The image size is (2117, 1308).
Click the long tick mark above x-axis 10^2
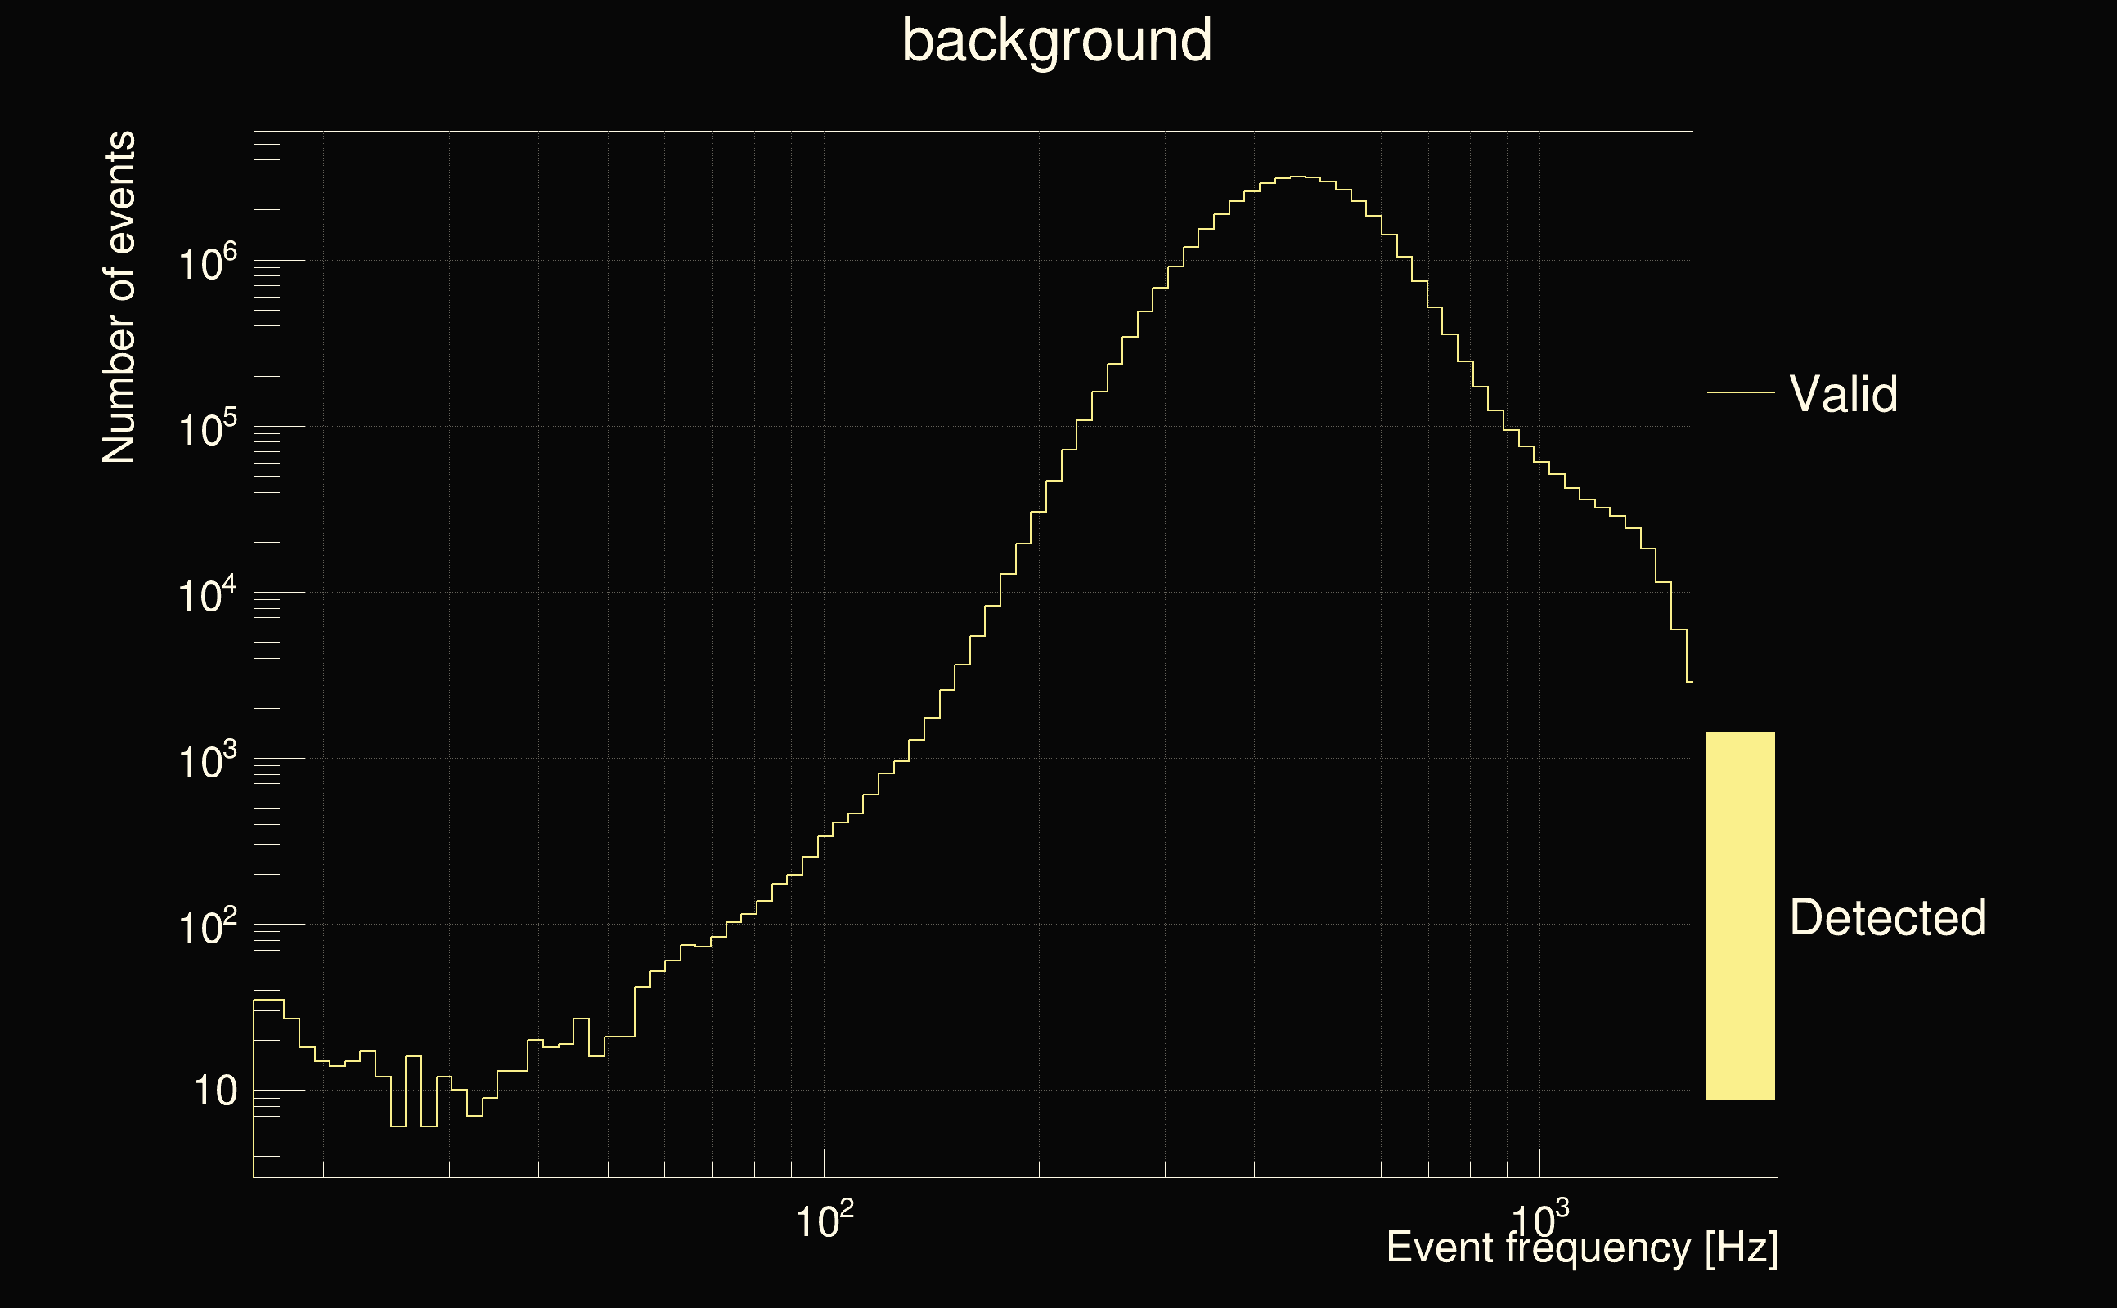(x=824, y=1162)
